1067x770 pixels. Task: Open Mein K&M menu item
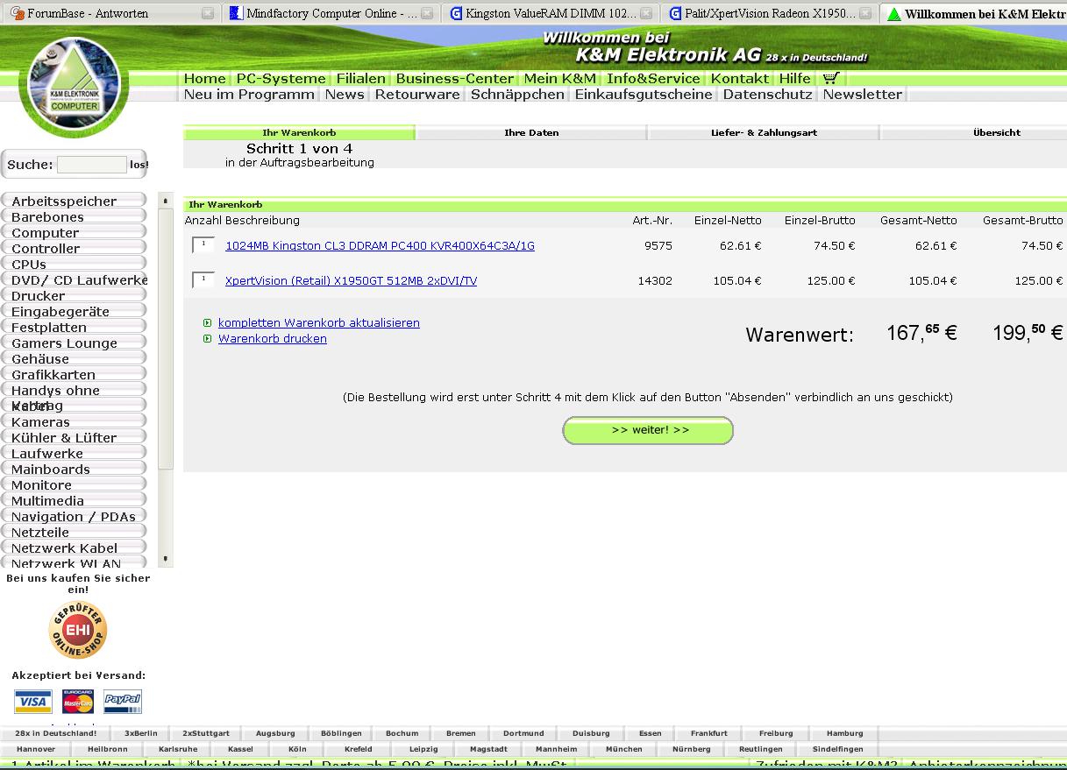559,78
